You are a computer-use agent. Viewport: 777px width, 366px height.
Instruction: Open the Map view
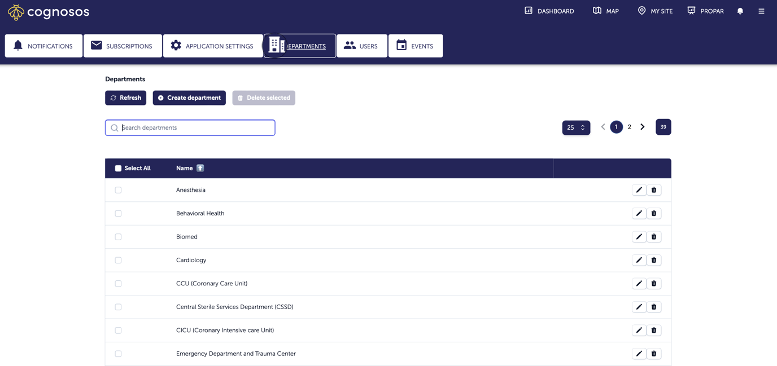[605, 11]
